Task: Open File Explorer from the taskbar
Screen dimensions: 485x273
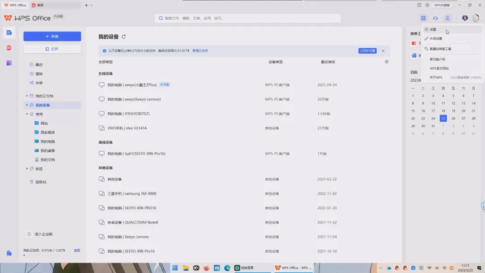Action: tap(185, 268)
